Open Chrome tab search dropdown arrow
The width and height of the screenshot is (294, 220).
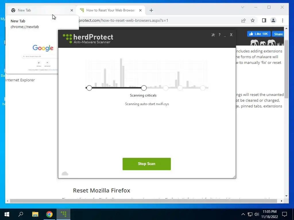coord(243,7)
